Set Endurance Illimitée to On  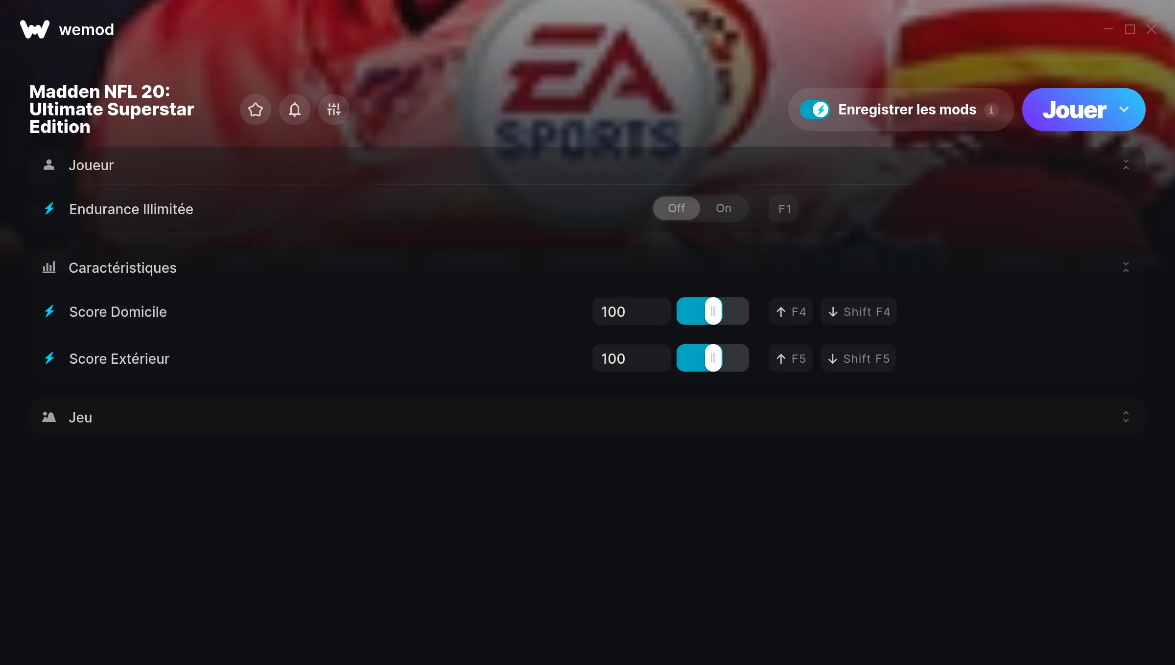[x=724, y=208]
